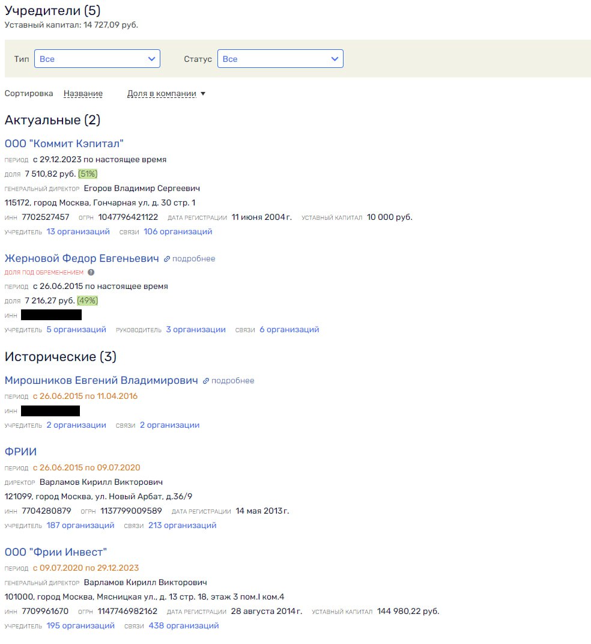View 6 организаций links of Жерновой

pos(289,329)
